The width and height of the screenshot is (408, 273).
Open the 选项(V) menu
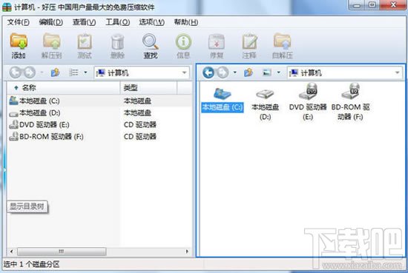[x=151, y=22]
